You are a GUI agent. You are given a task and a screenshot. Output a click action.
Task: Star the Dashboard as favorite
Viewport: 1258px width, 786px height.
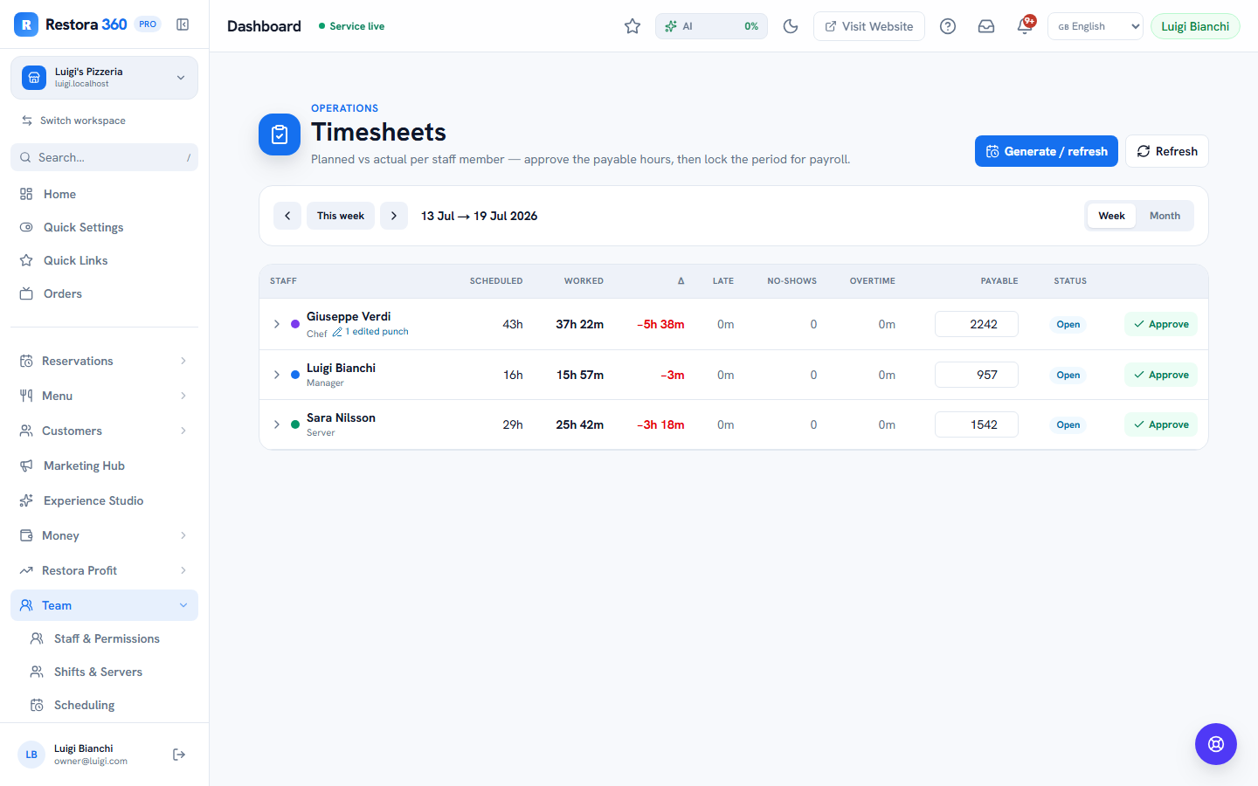tap(632, 26)
